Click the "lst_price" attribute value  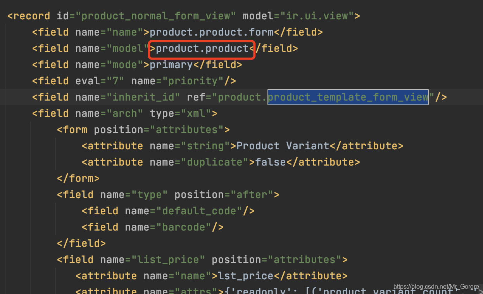pyautogui.click(x=246, y=276)
